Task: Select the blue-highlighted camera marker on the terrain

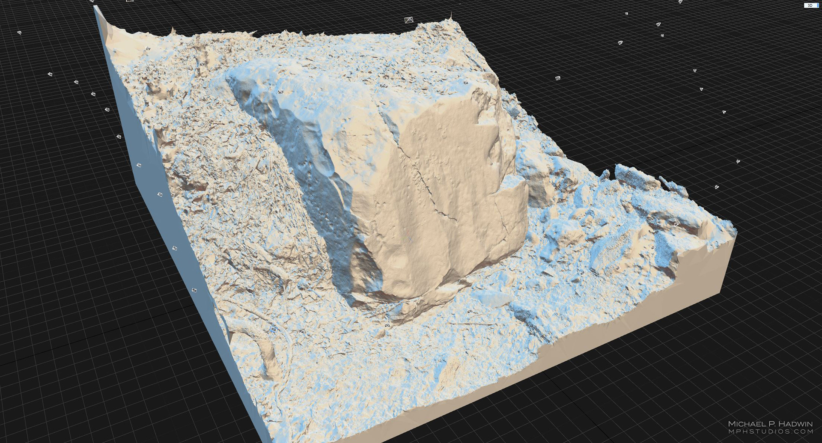Action: coord(274,329)
